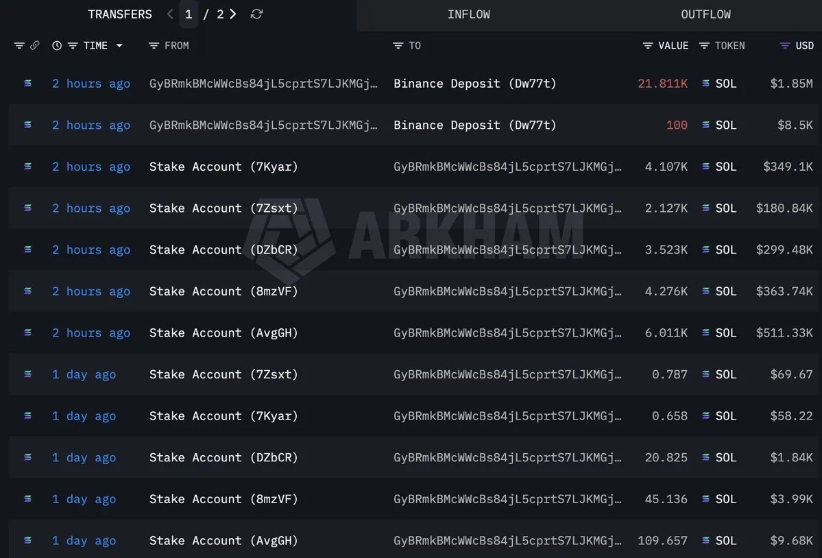Open Stake Account (DZbCR) on 20.825 row
Image resolution: width=822 pixels, height=558 pixels.
224,457
